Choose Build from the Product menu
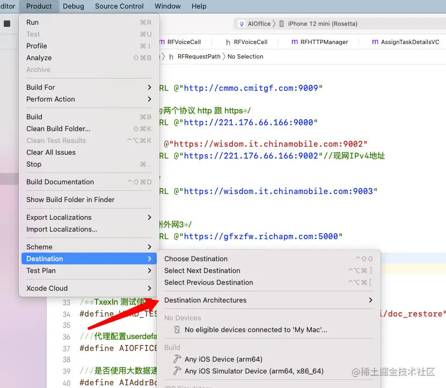This screenshot has width=446, height=388. [89, 117]
